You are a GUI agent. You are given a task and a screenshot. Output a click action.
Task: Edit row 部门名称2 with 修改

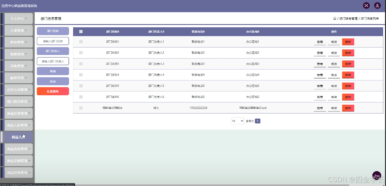(x=334, y=53)
